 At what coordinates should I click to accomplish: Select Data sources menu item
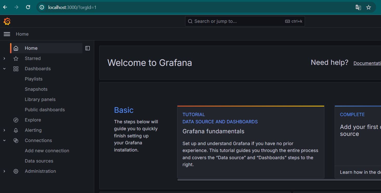pyautogui.click(x=39, y=161)
